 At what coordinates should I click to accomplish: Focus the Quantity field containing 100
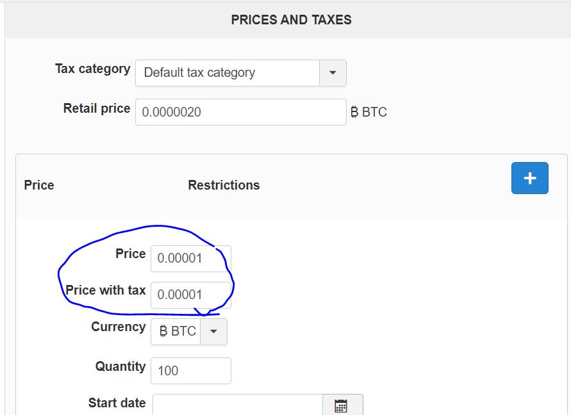tap(191, 371)
